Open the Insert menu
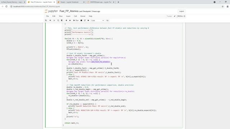230x129 pixels. click(x=68, y=16)
